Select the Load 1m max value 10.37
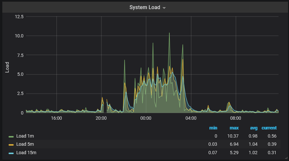The height and width of the screenshot is (161, 289). [x=233, y=136]
